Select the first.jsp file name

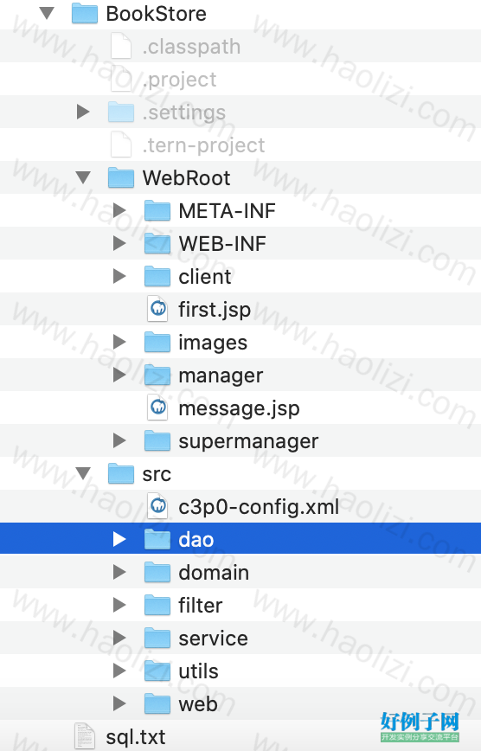pos(215,310)
